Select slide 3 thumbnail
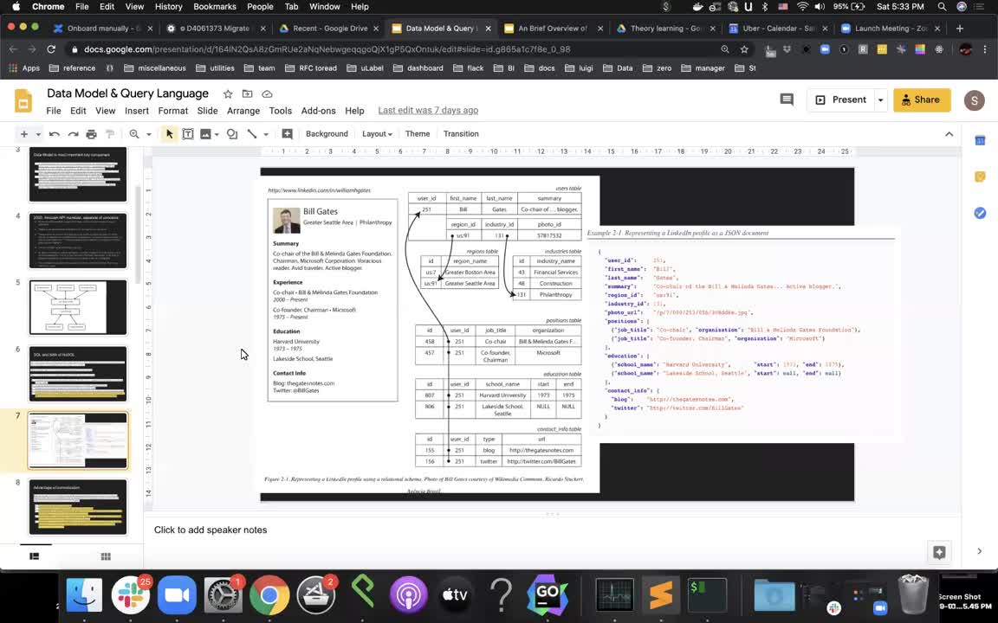998x623 pixels. (78, 174)
